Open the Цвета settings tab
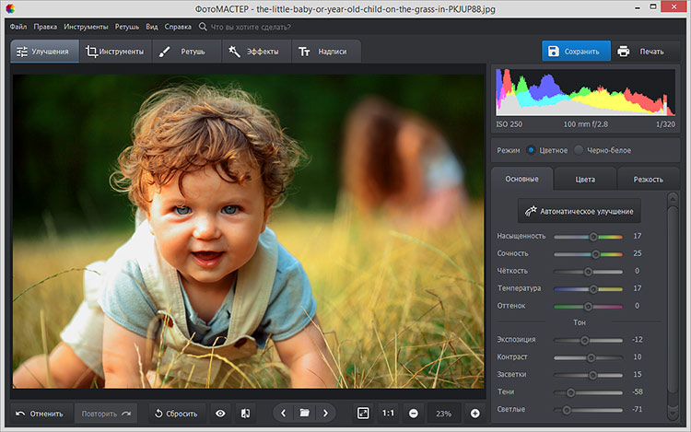Viewport: 691px width, 432px height. click(x=585, y=179)
